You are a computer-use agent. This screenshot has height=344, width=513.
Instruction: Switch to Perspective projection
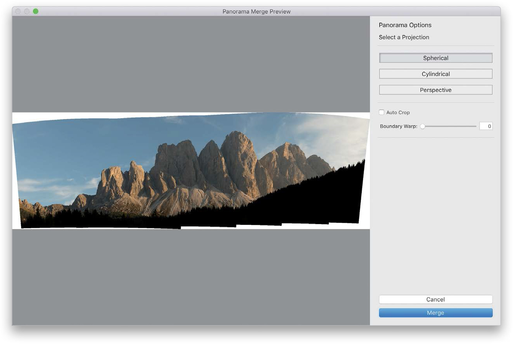point(436,90)
